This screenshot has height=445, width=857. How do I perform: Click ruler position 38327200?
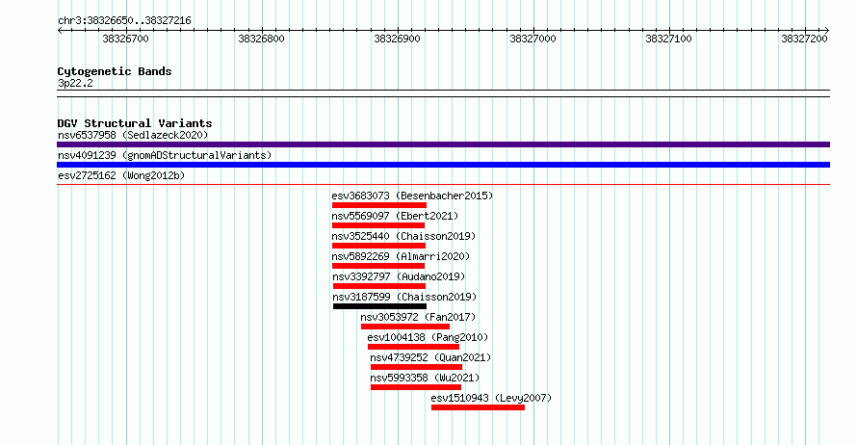805,39
